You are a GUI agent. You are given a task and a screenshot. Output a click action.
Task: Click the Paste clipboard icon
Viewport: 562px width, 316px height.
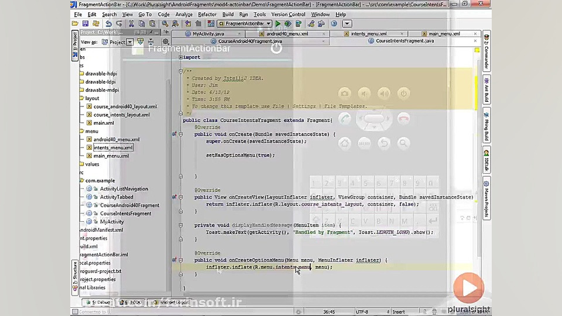click(x=152, y=23)
